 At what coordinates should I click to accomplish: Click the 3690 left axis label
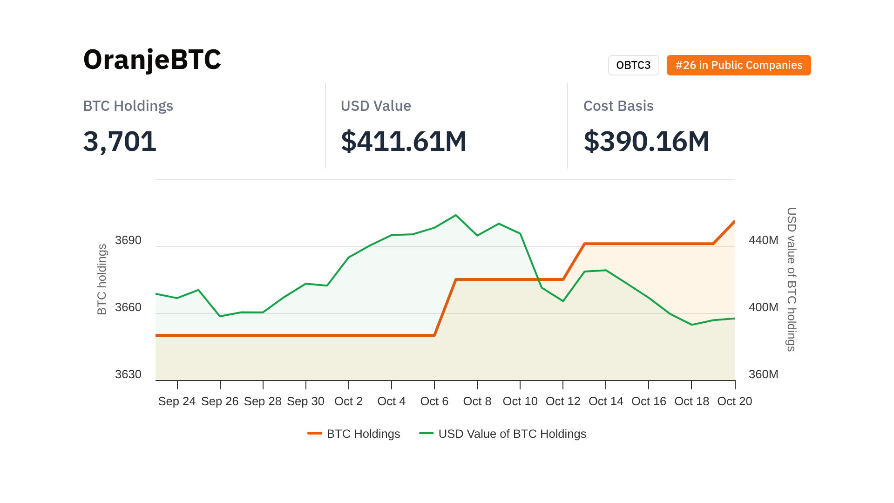coord(128,240)
